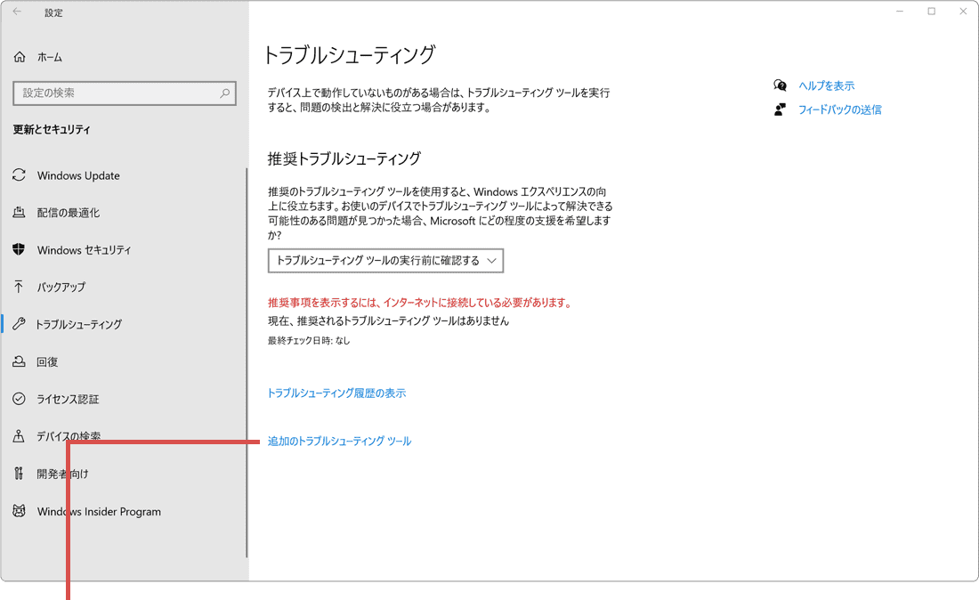Open the Windows Insider Program icon
Viewport: 979px width, 600px height.
click(x=19, y=511)
